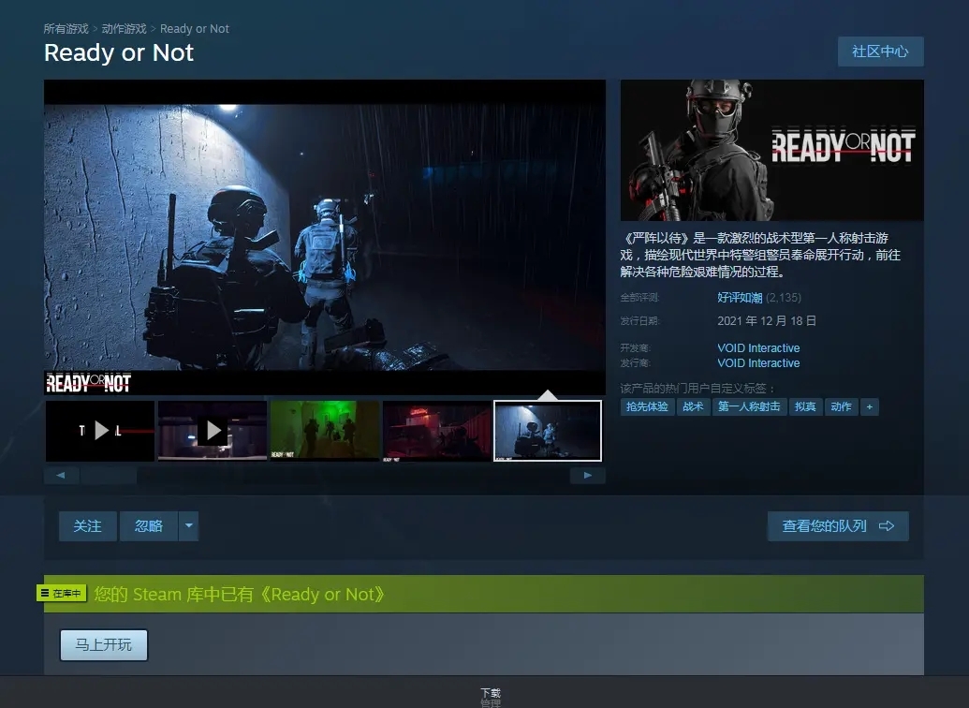Click 查看您的队列 view queue button
This screenshot has height=708, width=969.
(x=838, y=526)
